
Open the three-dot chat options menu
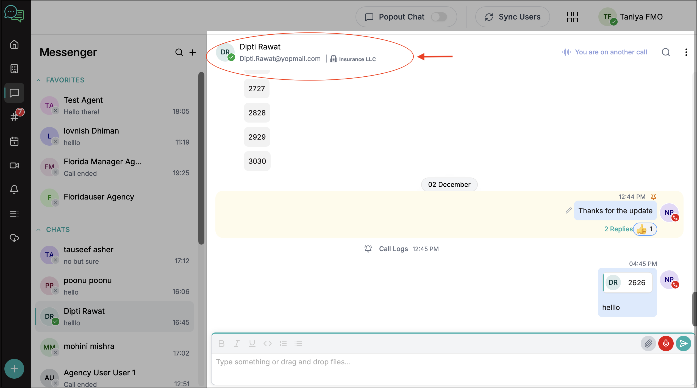pos(686,52)
